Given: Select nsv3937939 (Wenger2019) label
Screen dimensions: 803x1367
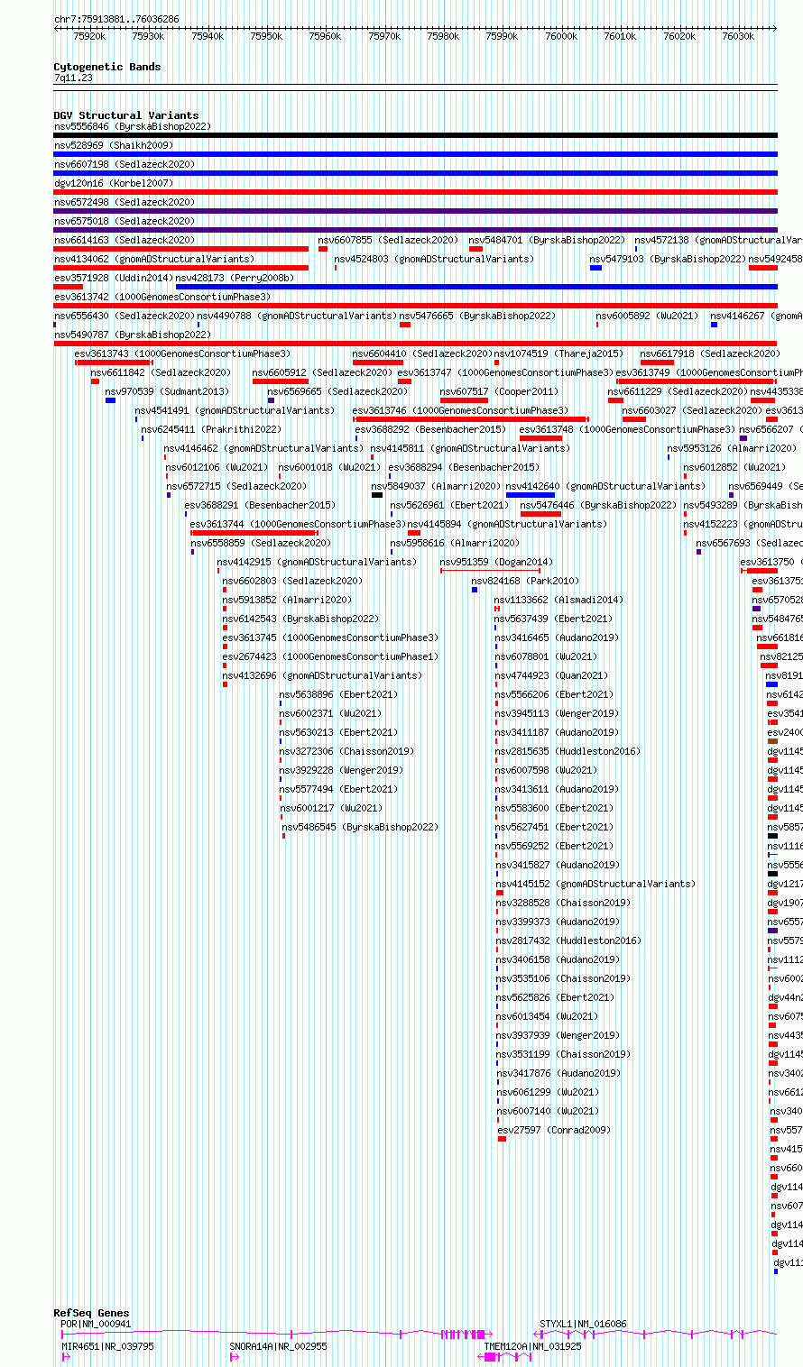Looking at the screenshot, I should [557, 1035].
